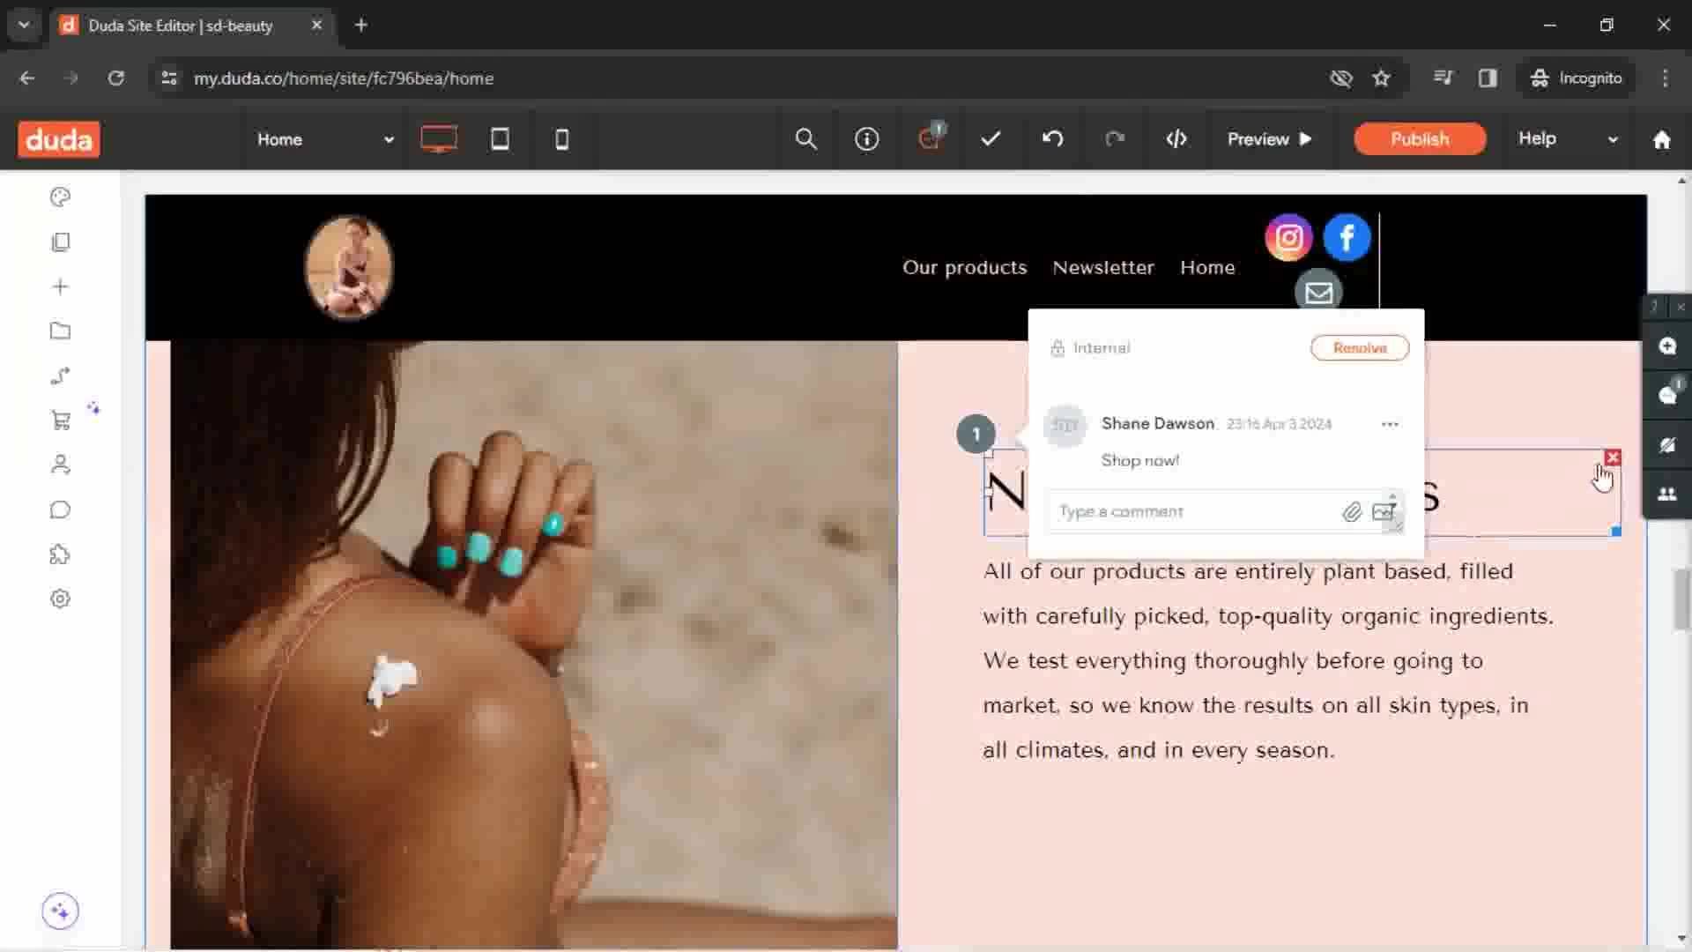1692x952 pixels.
Task: Open a new browser tab
Action: click(361, 25)
